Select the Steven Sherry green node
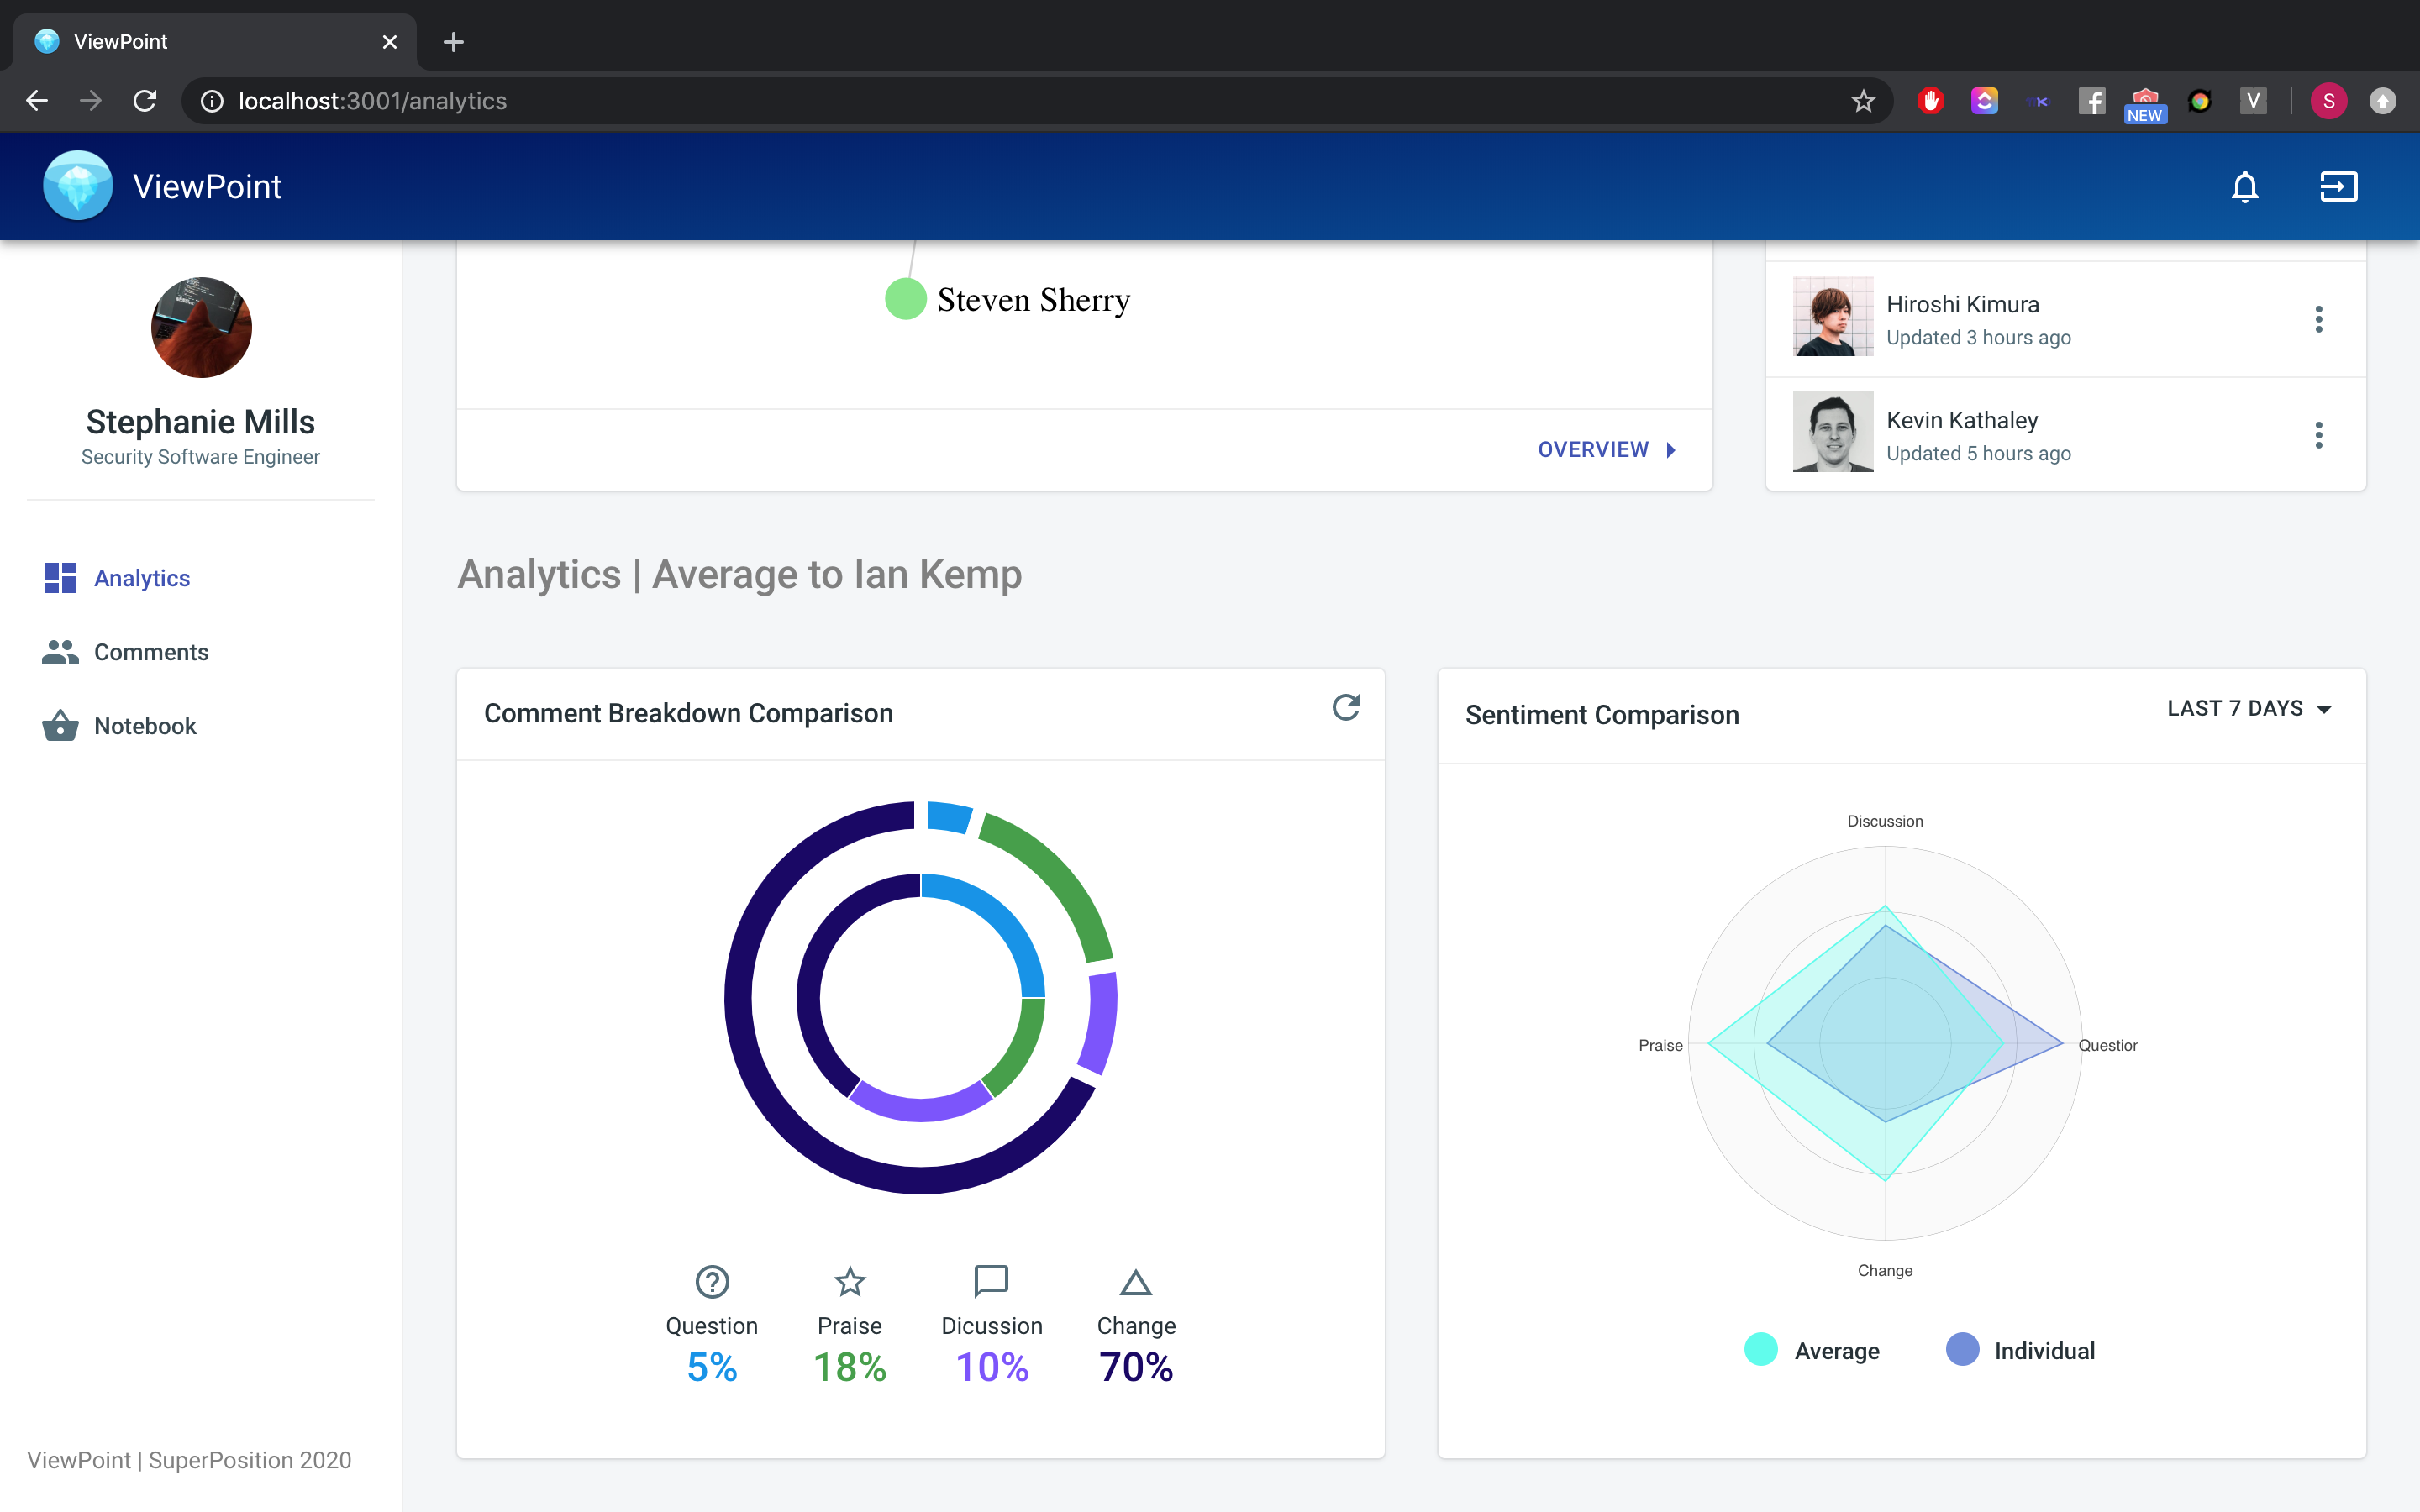Image resolution: width=2420 pixels, height=1512 pixels. click(x=906, y=299)
